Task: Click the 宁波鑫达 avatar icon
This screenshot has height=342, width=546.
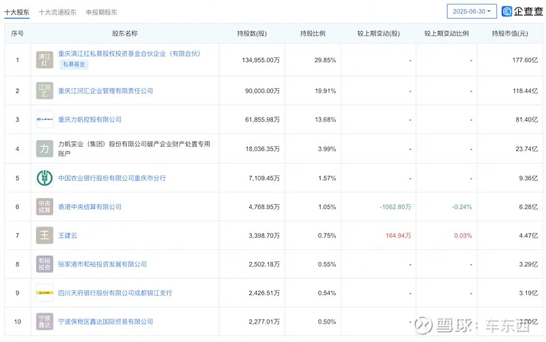Action: coord(44,322)
